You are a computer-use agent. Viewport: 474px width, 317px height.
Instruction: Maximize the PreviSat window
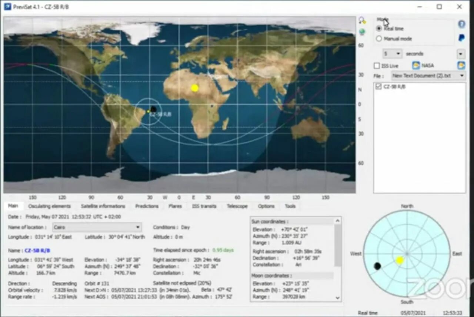(x=439, y=7)
